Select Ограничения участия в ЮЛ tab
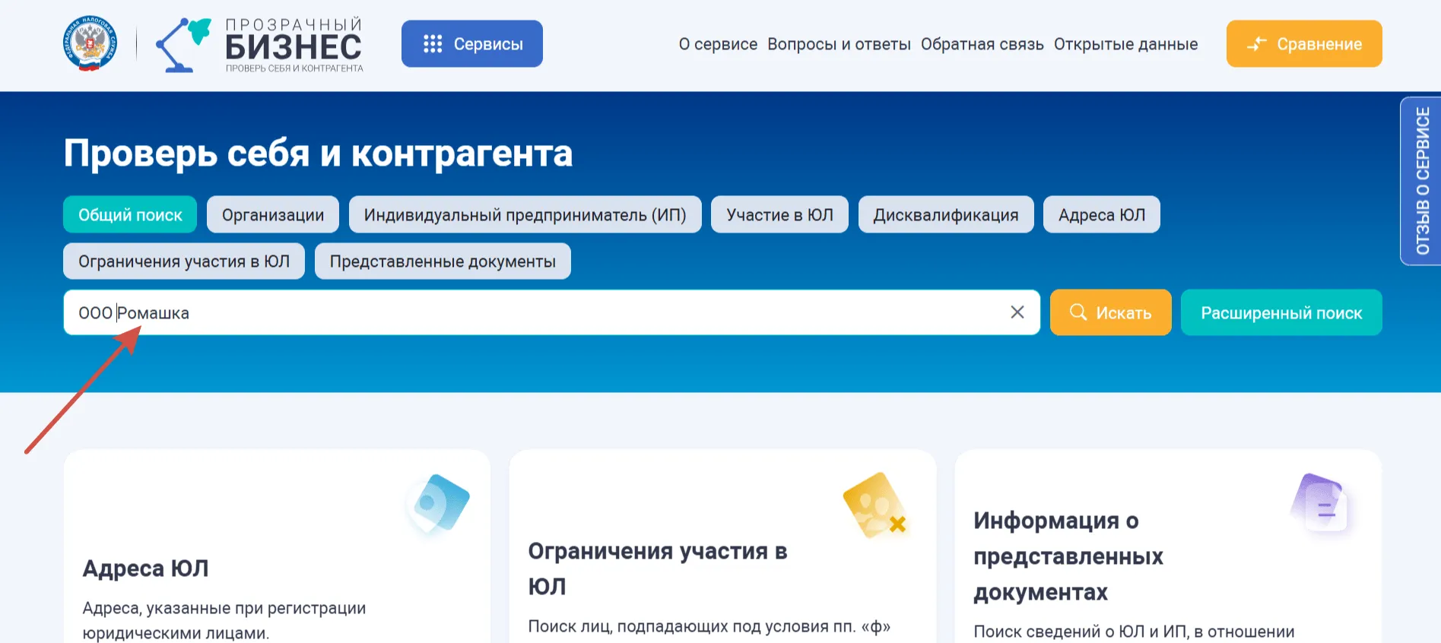1441x643 pixels. [x=184, y=261]
